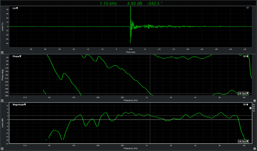
Task: Open Magnitude graph settings gear
Action: pyautogui.click(x=254, y=149)
